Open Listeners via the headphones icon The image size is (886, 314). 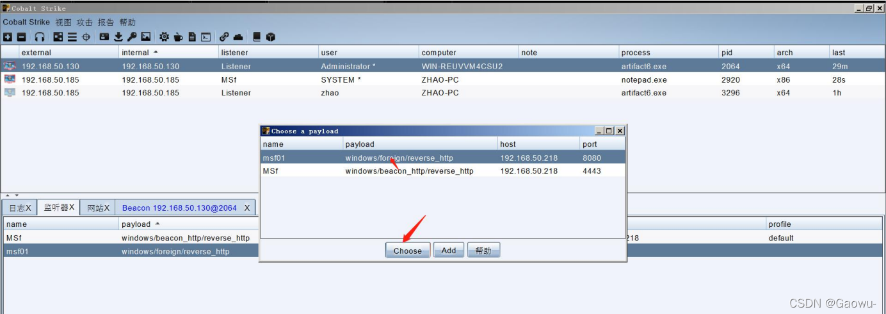tap(40, 37)
